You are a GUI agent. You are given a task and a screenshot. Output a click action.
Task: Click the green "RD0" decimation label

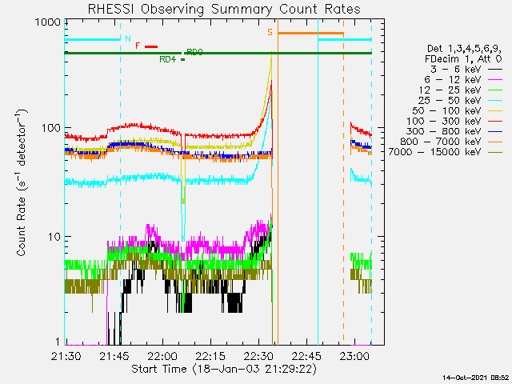194,52
